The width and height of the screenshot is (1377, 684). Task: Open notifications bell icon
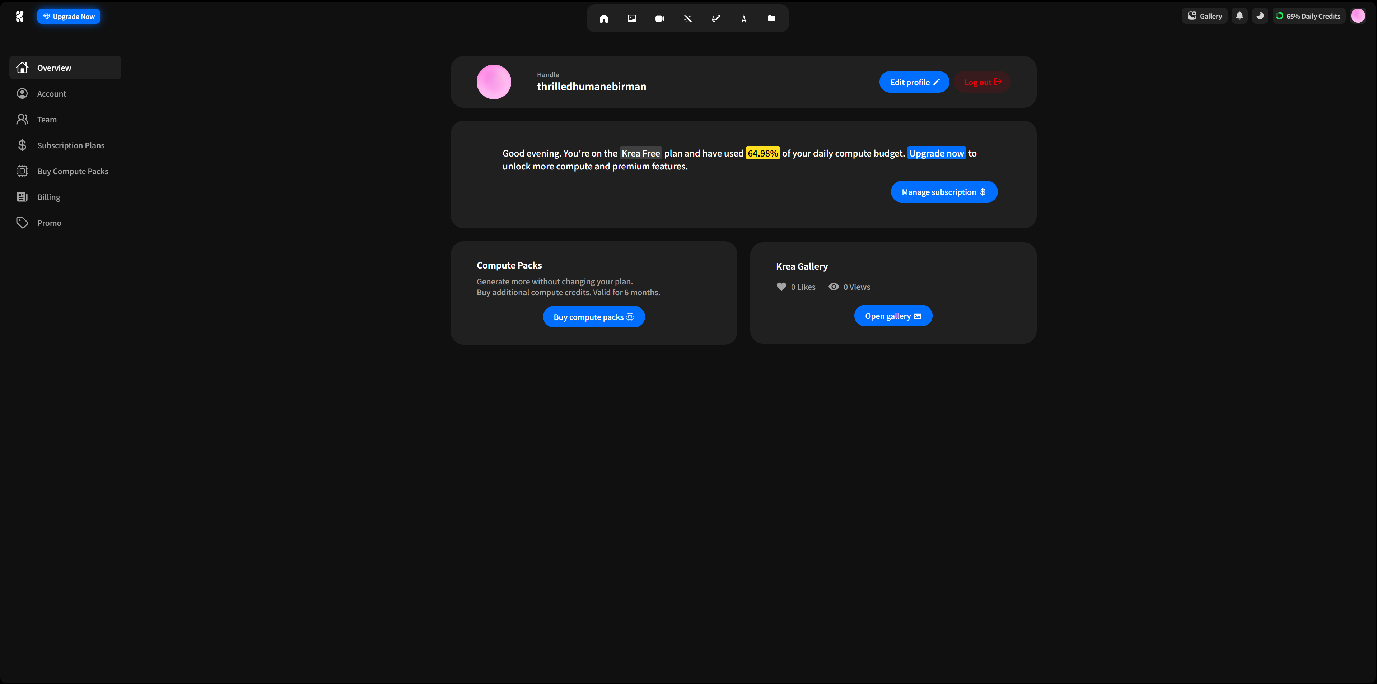[1239, 16]
